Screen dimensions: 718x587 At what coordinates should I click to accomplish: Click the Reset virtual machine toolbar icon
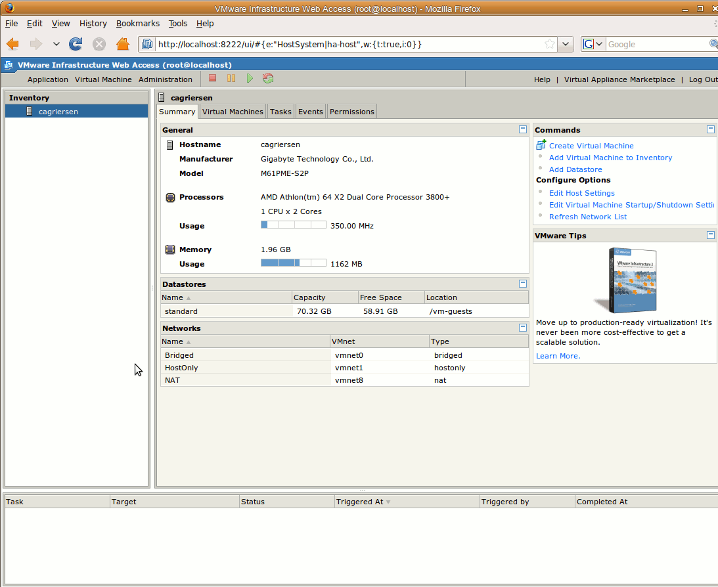pyautogui.click(x=268, y=78)
